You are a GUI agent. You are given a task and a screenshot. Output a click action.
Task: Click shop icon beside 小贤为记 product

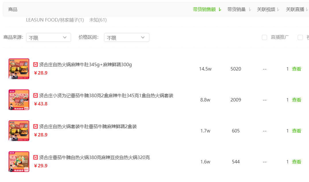coord(36,95)
